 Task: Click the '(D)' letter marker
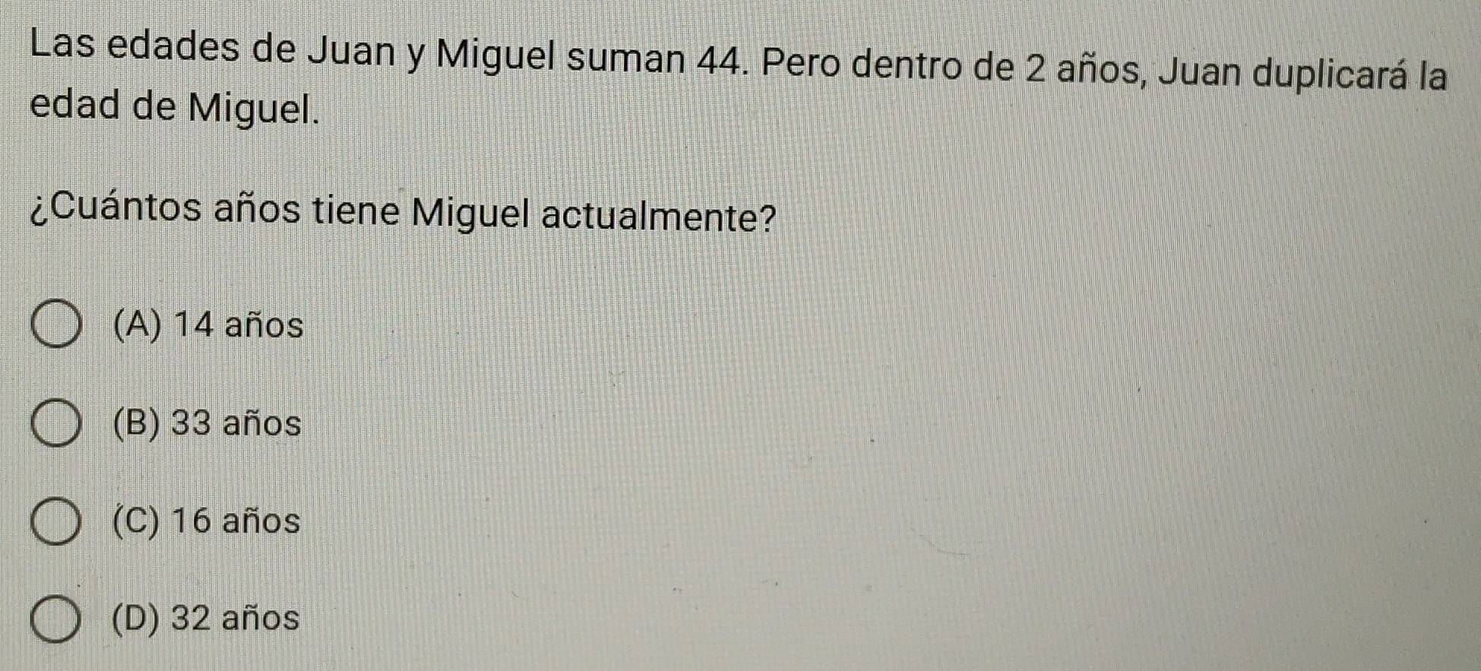[x=137, y=618]
